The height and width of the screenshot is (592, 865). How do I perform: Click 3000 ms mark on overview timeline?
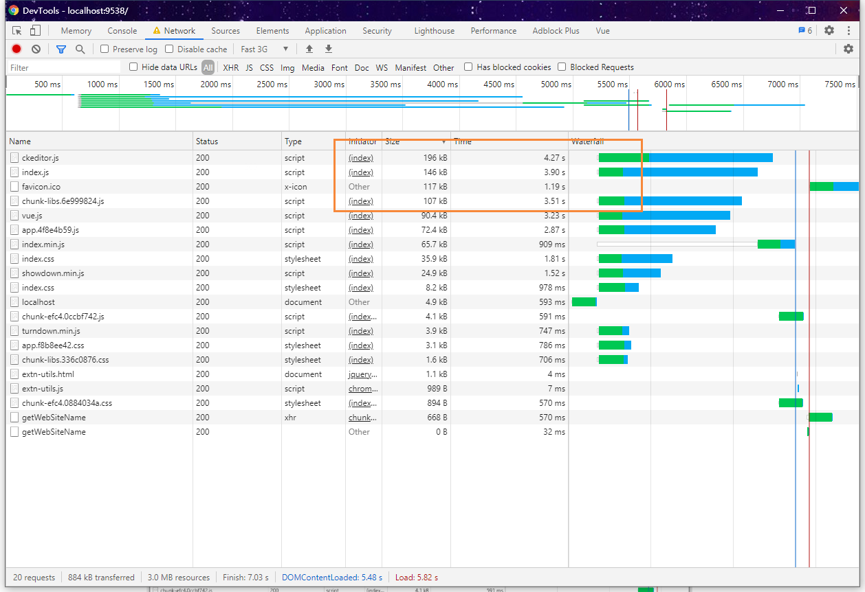point(329,84)
